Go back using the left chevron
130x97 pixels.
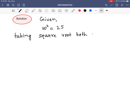pos(2,5)
